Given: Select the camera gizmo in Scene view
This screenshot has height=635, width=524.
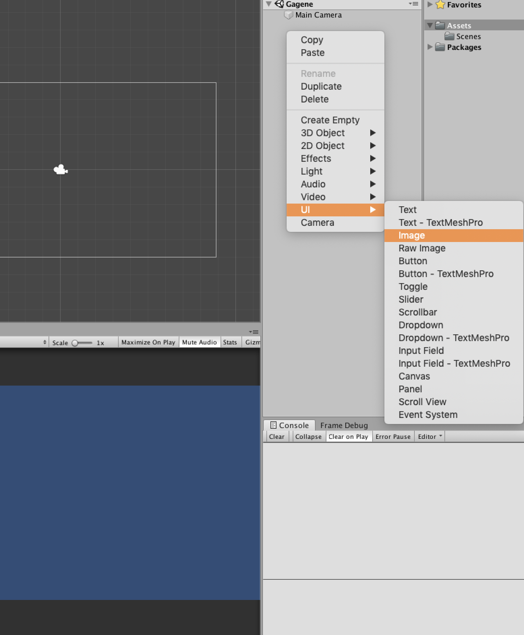Looking at the screenshot, I should 61,170.
